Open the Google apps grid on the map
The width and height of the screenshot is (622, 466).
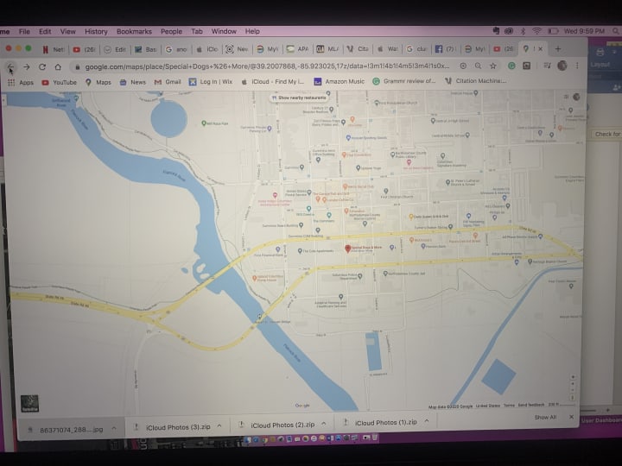(x=566, y=97)
